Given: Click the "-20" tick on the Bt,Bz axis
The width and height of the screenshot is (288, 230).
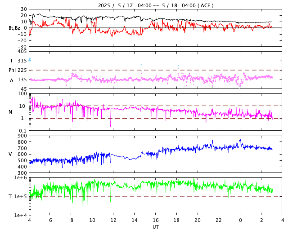Looking at the screenshot, I should tap(22, 40).
